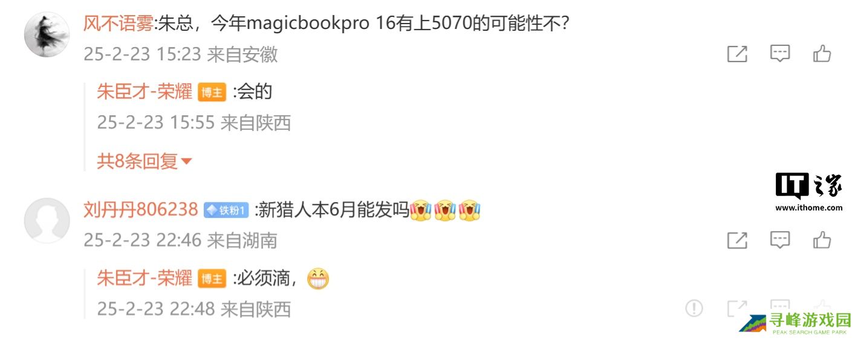
Task: Expand the 共8条回复 replies list
Action: [x=145, y=161]
